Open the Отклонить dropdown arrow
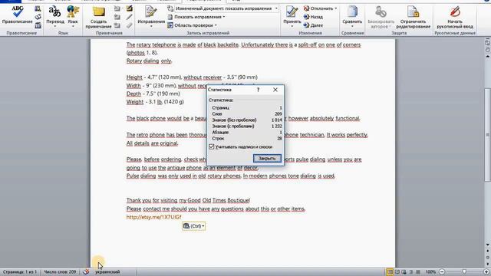 click(x=336, y=8)
